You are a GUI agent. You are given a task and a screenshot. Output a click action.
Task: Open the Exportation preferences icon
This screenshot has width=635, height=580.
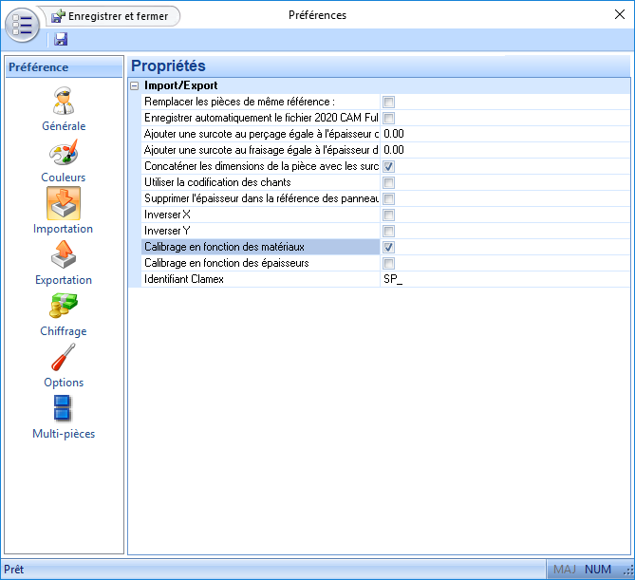pos(64,254)
